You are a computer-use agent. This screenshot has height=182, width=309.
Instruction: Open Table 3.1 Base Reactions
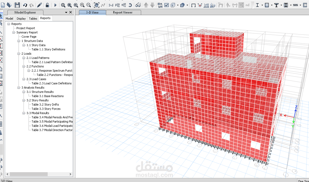47,96
